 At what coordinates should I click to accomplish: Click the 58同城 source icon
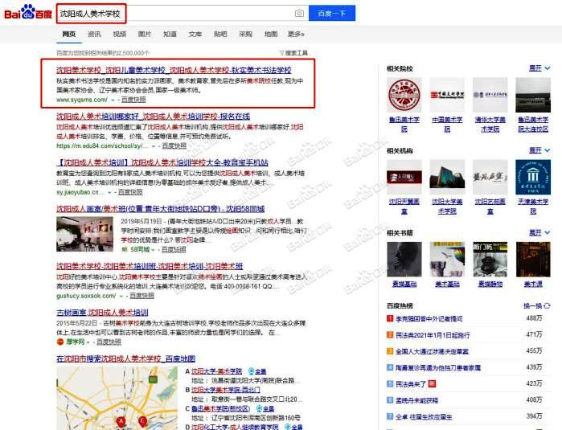[x=125, y=249]
